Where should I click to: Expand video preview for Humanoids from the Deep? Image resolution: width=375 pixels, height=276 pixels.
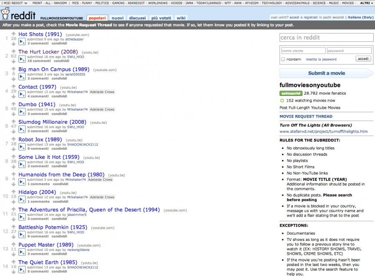[22, 182]
